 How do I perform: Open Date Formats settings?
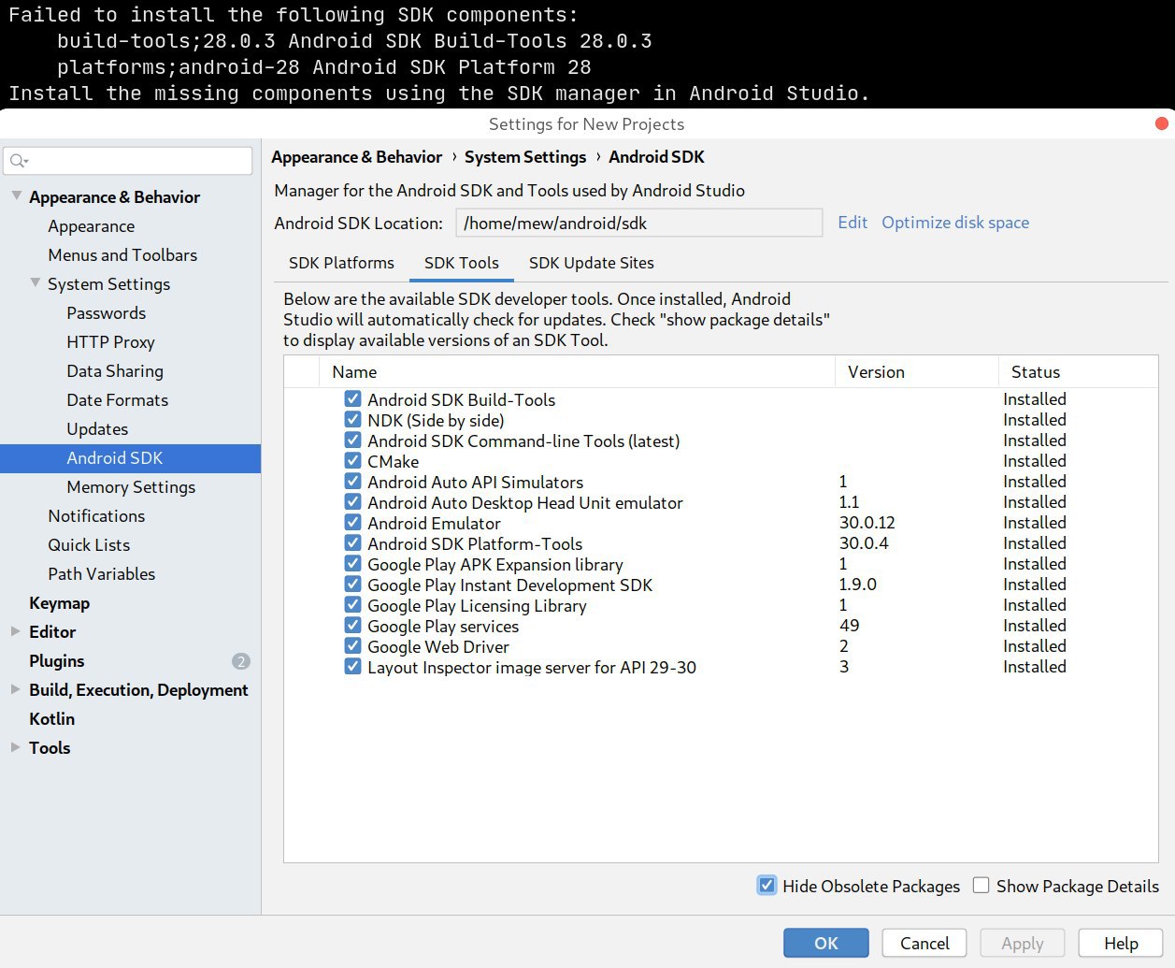(118, 399)
